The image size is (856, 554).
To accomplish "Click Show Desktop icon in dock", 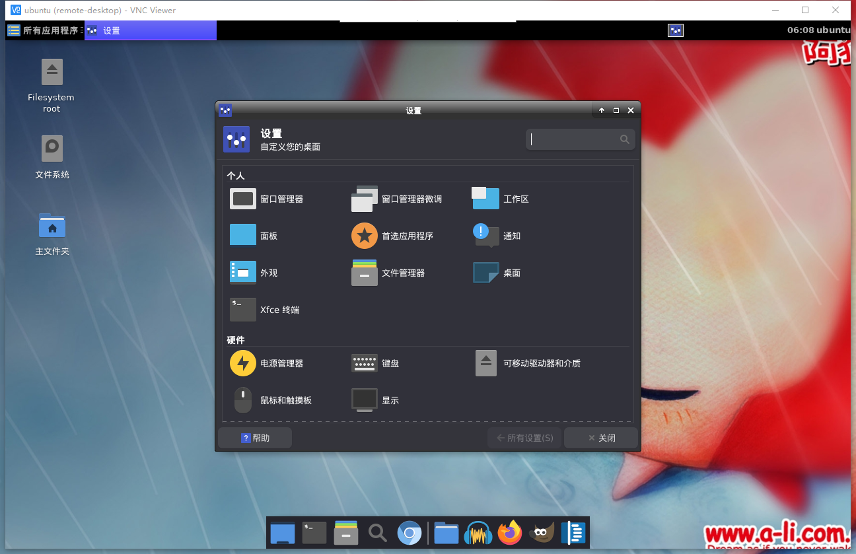I will pos(283,533).
